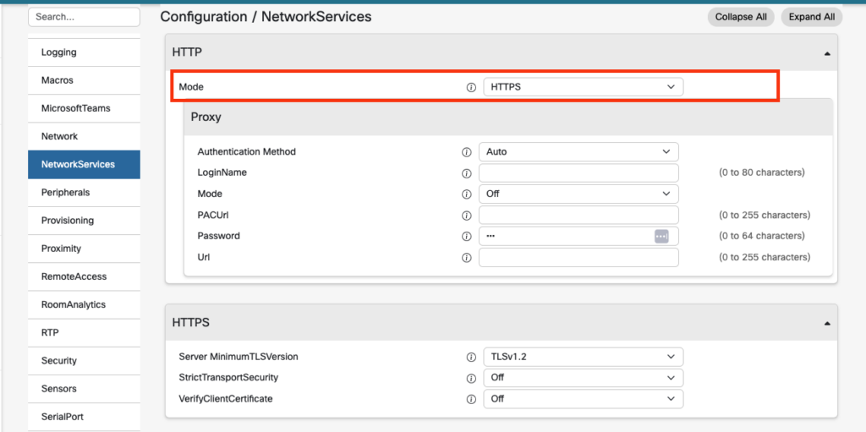Viewport: 866px width, 432px height.
Task: Collapse the HTTP section with its arrow
Action: (827, 53)
